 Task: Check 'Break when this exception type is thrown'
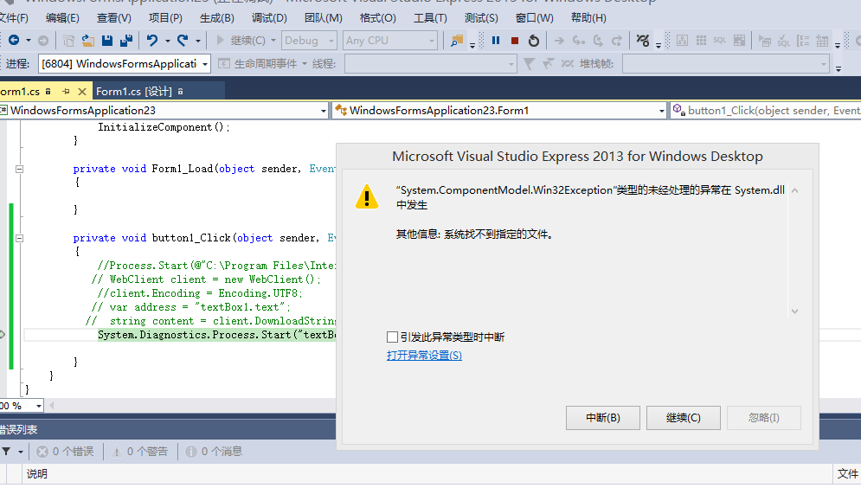(392, 337)
